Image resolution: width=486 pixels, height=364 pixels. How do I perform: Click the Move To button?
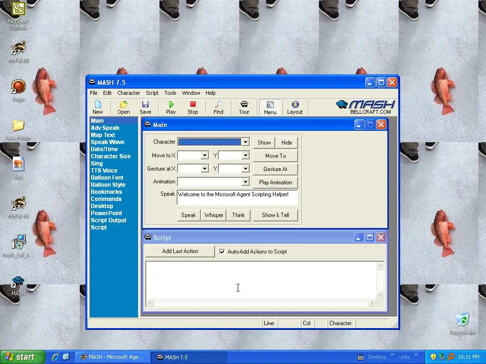[x=276, y=155]
